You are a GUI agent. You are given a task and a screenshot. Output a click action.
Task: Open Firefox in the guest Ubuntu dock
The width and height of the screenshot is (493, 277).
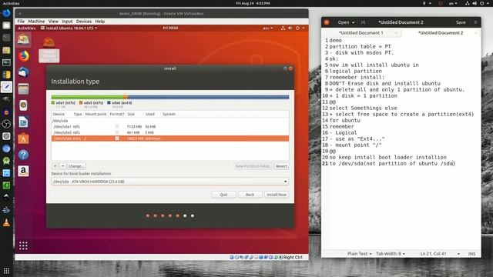(x=24, y=56)
